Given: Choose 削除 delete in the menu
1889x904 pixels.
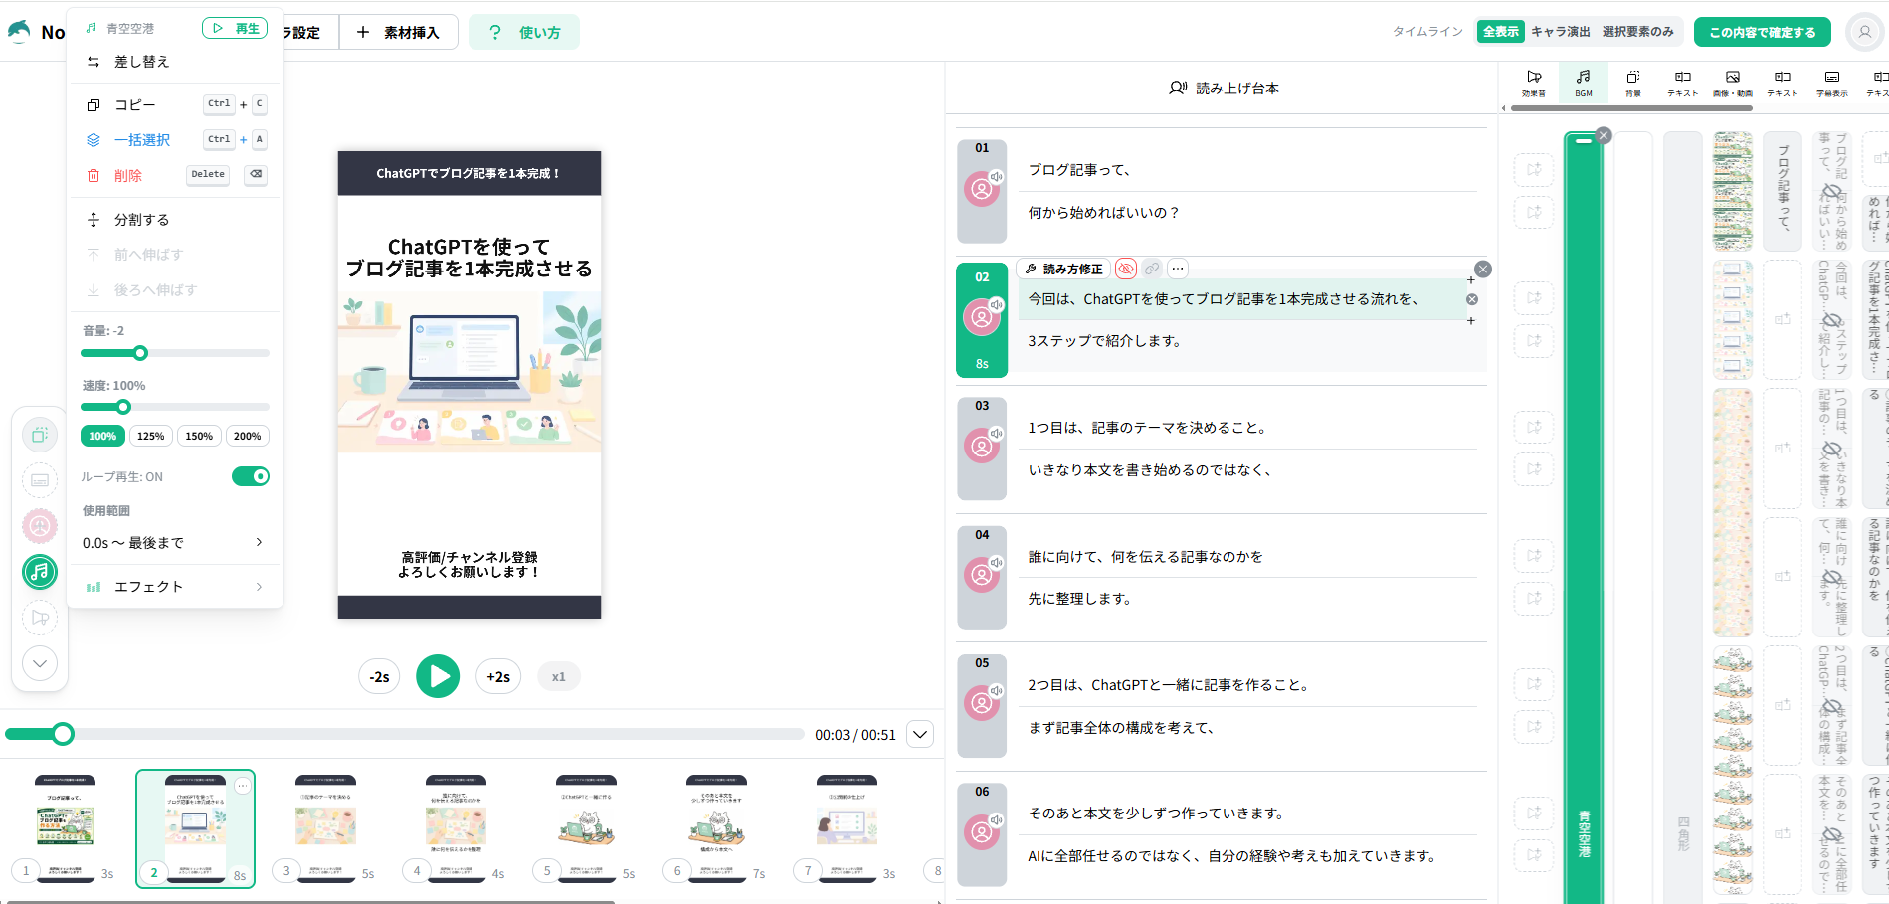Looking at the screenshot, I should point(174,175).
